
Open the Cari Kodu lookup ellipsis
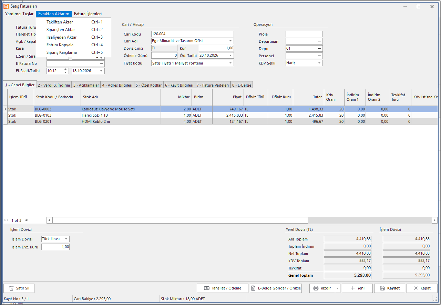(231, 34)
